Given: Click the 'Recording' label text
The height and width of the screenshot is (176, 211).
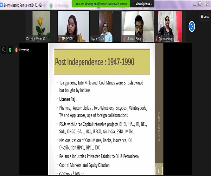Looking at the screenshot, I should coord(24,50).
